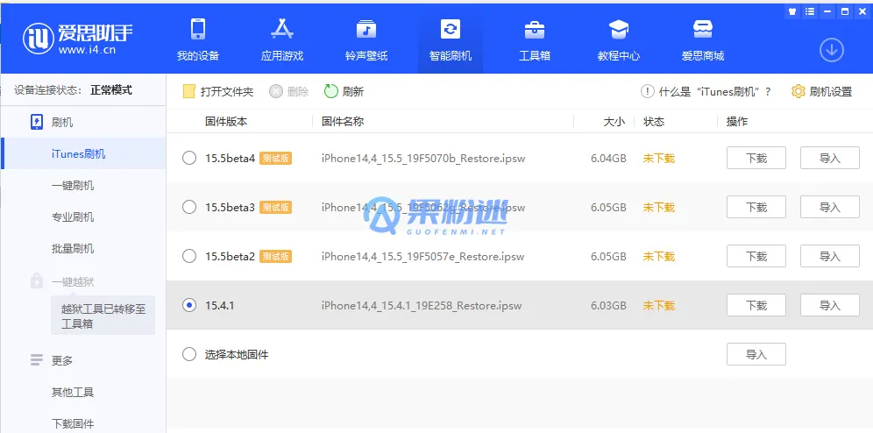Click 导入 for 15.4.1 firmware
Screen dimensions: 873x433
coord(829,305)
